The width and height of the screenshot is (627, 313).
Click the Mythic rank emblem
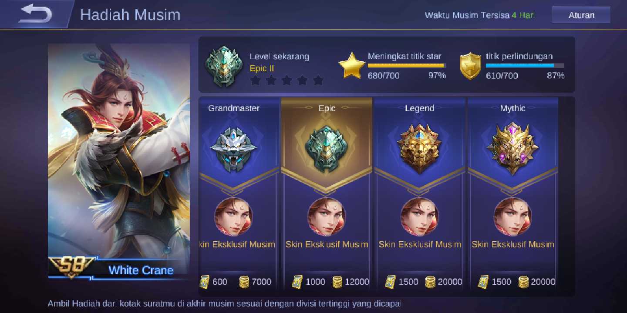tap(512, 148)
